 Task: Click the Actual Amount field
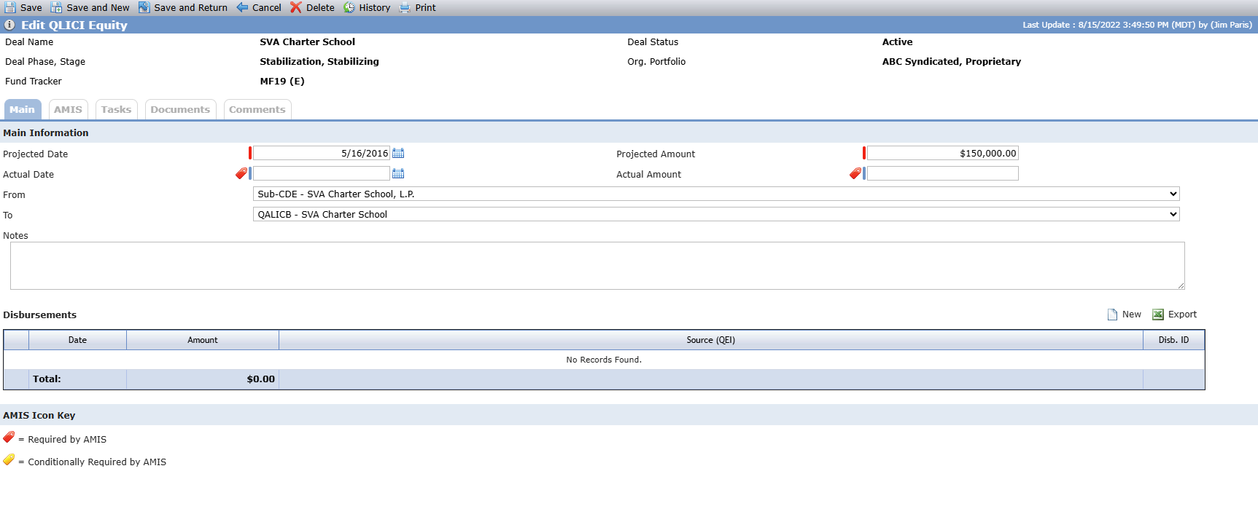click(x=943, y=173)
